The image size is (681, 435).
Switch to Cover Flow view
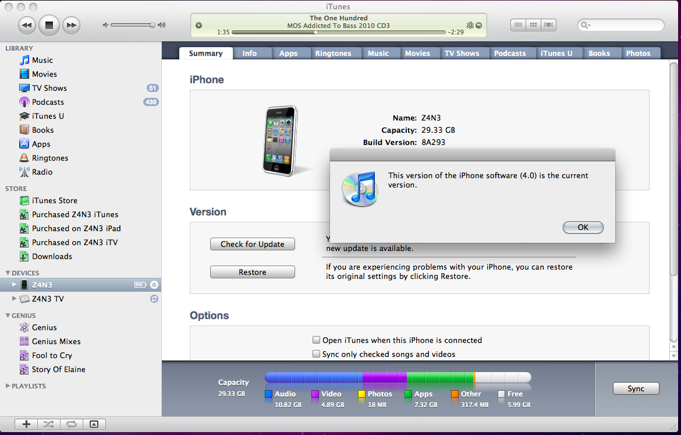(548, 25)
